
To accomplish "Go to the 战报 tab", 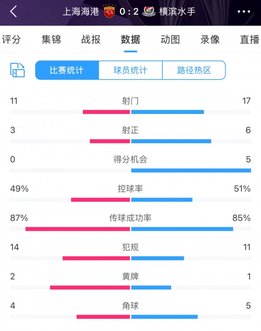I will (x=91, y=39).
